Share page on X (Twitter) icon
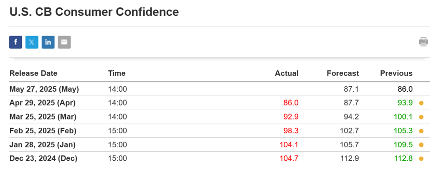Screen dimensions: 436x169 [32, 42]
